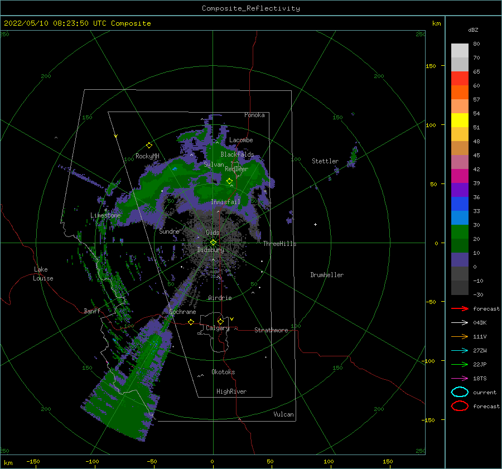This screenshot has height=469, width=502.
Task: Click the Strathmore city label
Action: click(x=271, y=330)
